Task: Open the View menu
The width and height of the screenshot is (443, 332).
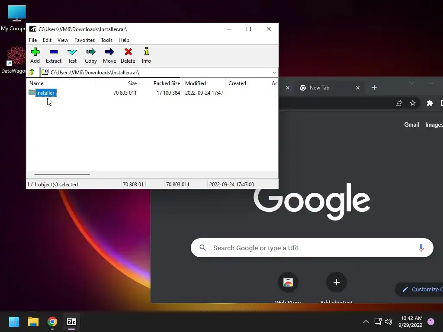Action: (63, 40)
